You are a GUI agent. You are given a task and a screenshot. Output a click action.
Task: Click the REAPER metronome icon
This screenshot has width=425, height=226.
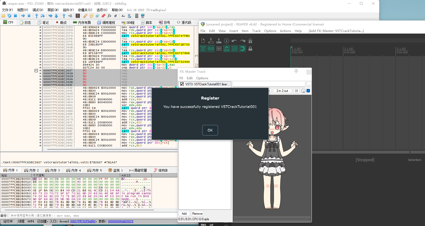point(250,41)
